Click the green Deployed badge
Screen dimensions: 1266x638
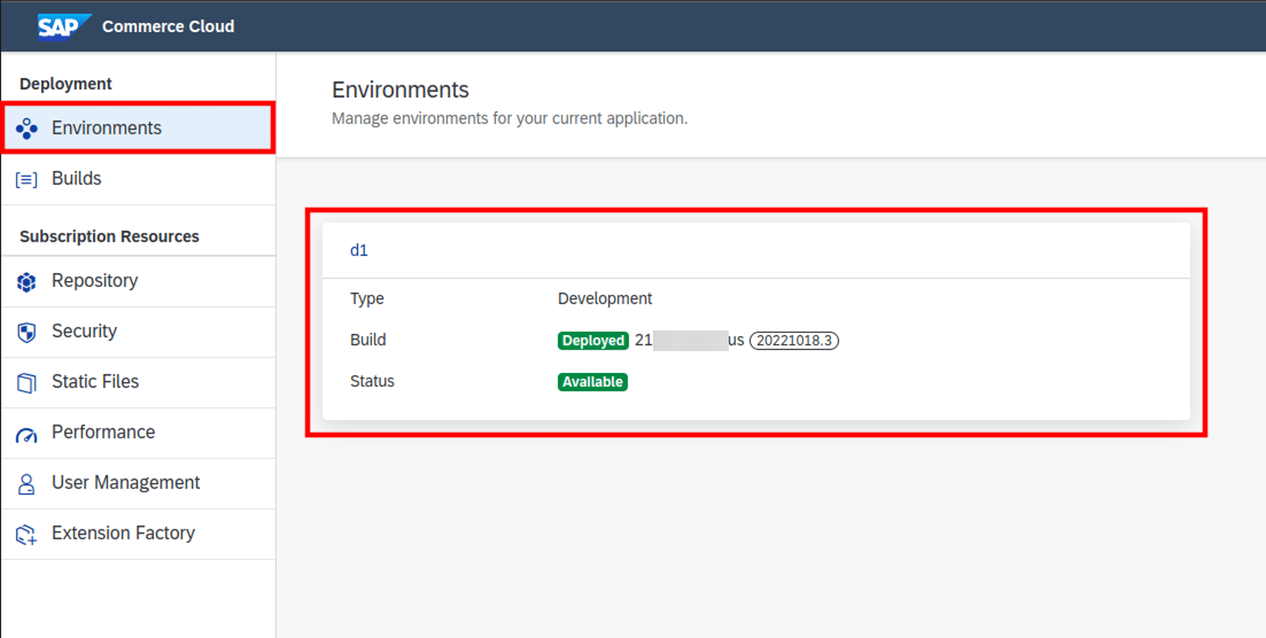pyautogui.click(x=593, y=340)
